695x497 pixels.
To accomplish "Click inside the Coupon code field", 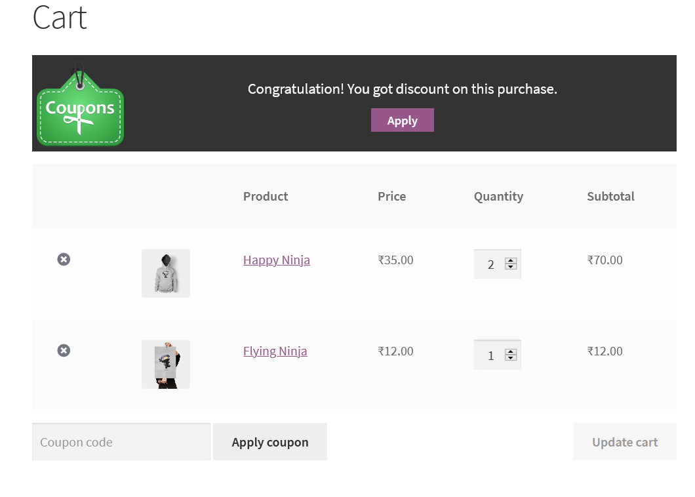I will [121, 441].
